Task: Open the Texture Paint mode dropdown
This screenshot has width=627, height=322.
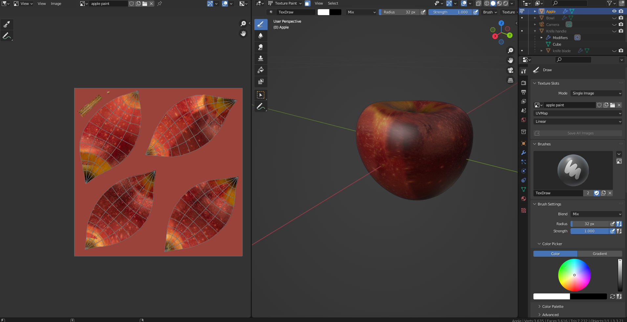Action: (x=285, y=3)
